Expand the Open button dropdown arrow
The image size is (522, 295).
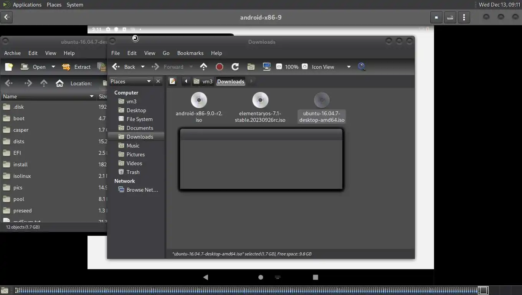pos(53,67)
